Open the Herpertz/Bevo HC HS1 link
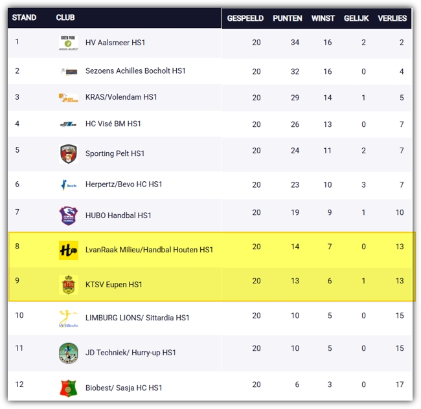This screenshot has width=421, height=409. pyautogui.click(x=124, y=184)
